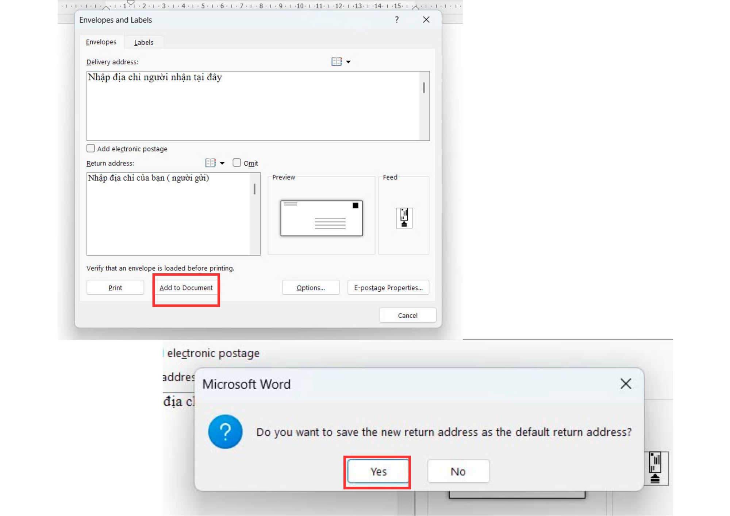Switch to the Labels tab
The width and height of the screenshot is (730, 516).
(x=143, y=42)
